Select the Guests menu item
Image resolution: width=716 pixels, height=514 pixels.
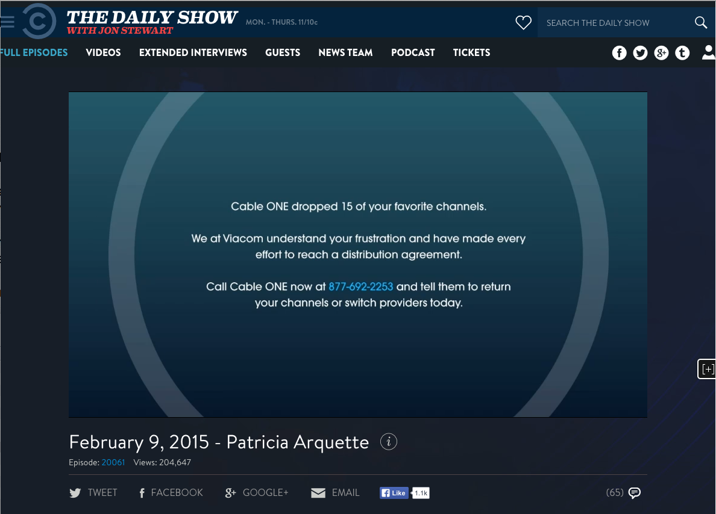[283, 52]
